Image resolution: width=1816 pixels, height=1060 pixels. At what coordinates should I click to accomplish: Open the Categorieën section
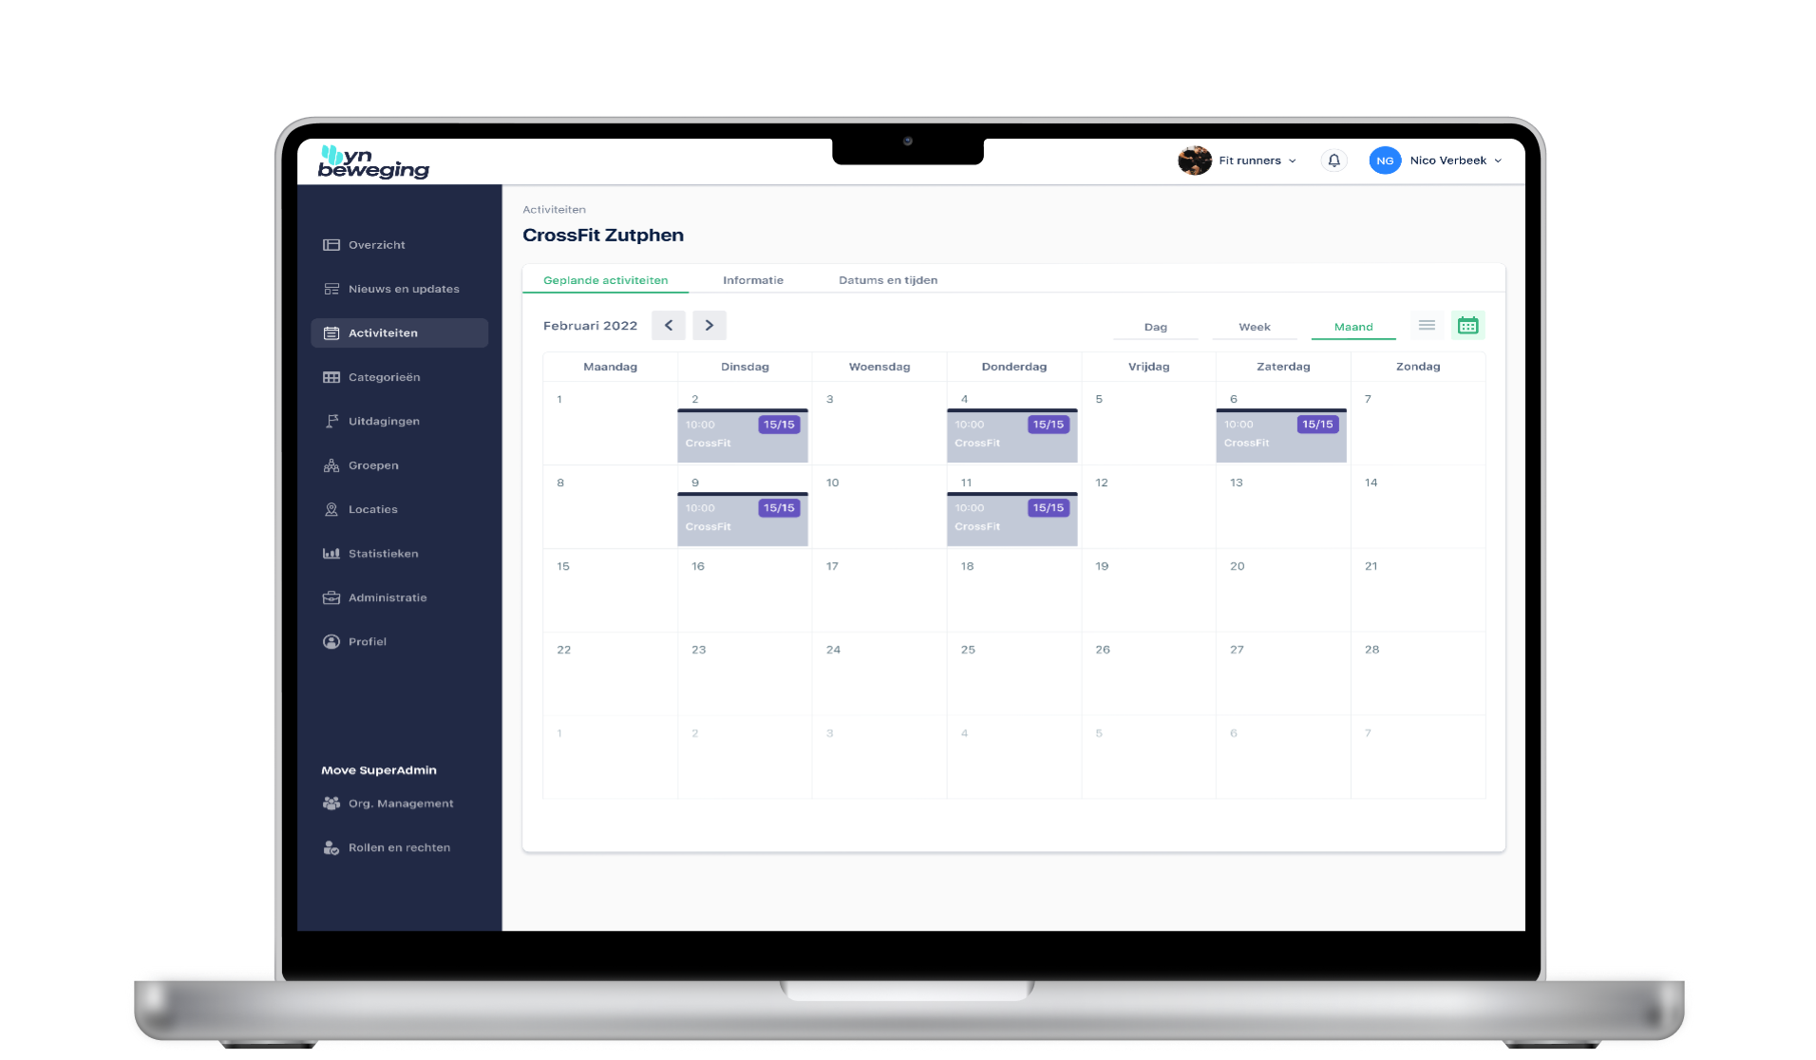tap(384, 377)
